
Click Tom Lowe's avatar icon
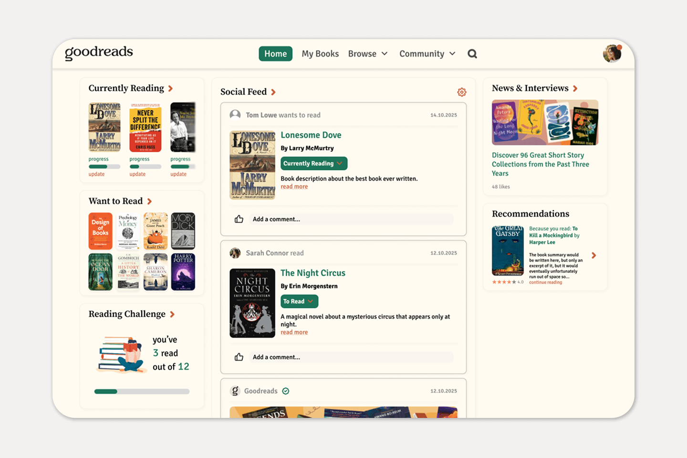pyautogui.click(x=235, y=115)
